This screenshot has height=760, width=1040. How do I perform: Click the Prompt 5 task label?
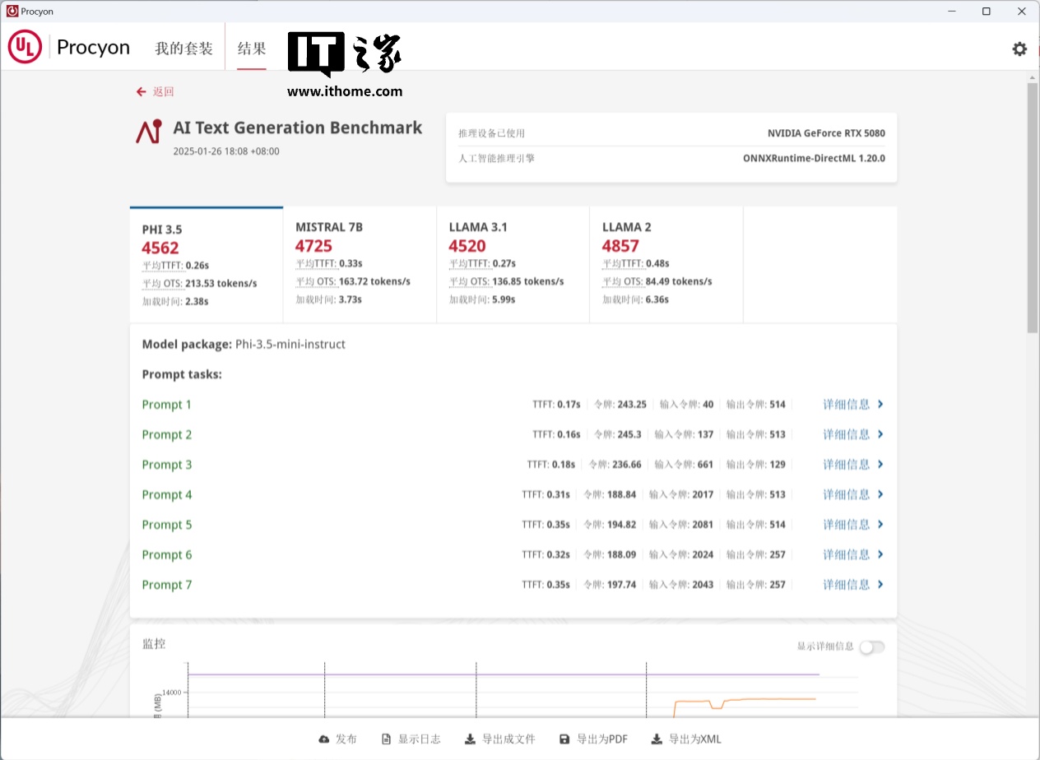coord(167,525)
